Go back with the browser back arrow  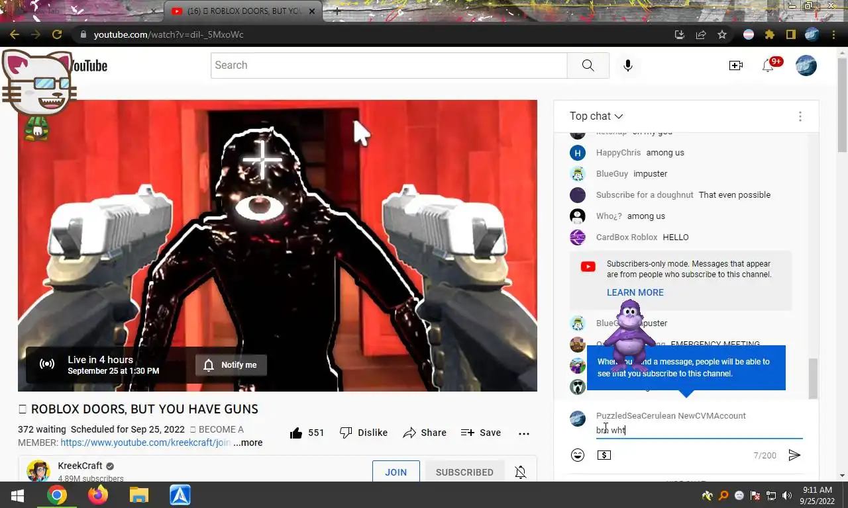(x=14, y=34)
